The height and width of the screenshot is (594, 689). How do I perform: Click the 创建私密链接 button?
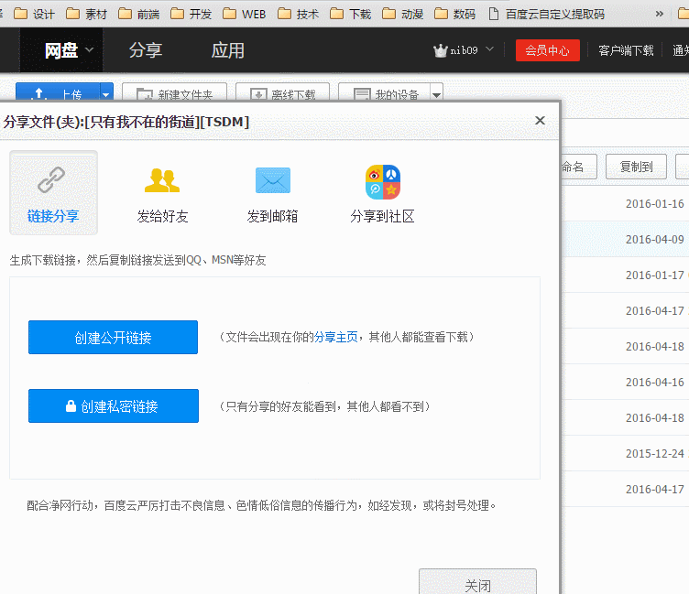tap(113, 406)
